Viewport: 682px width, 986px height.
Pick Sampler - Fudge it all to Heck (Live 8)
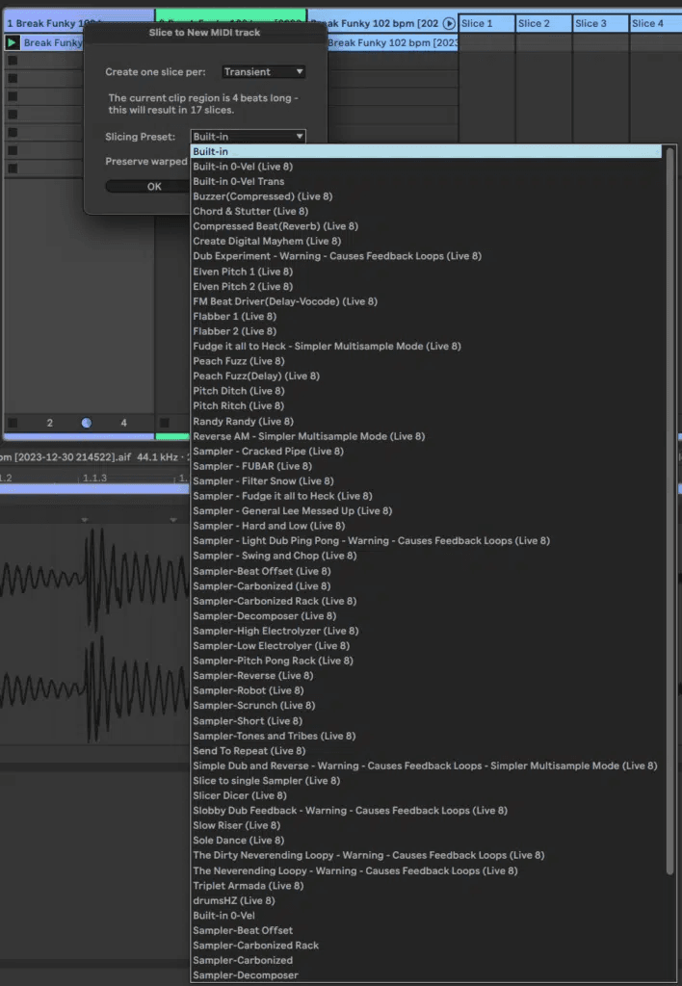point(427,496)
